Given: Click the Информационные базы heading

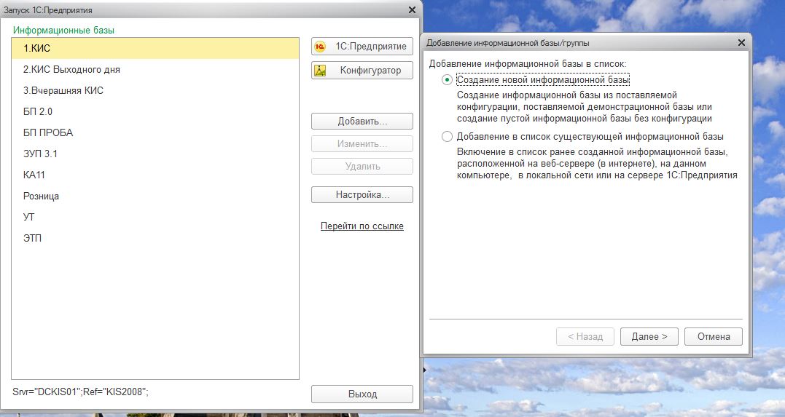Looking at the screenshot, I should (63, 30).
